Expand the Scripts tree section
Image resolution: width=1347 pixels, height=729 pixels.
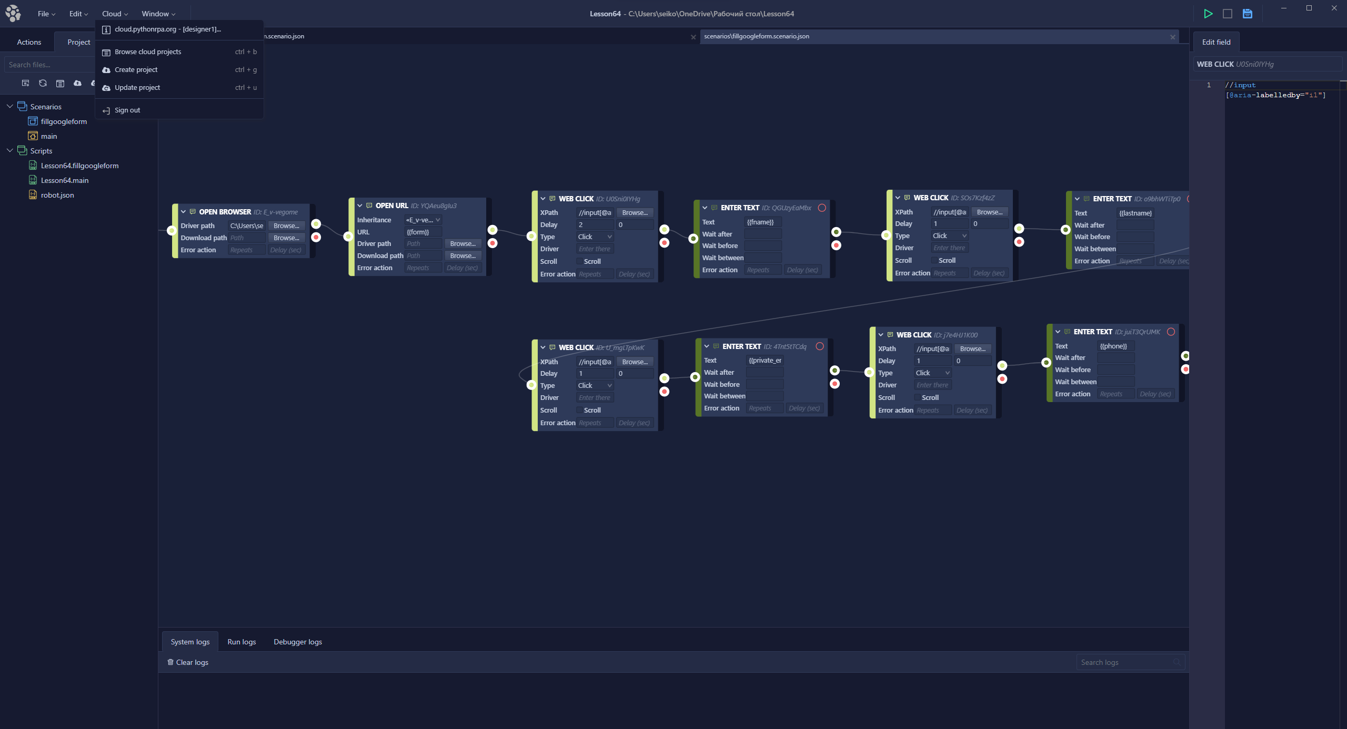(x=10, y=150)
